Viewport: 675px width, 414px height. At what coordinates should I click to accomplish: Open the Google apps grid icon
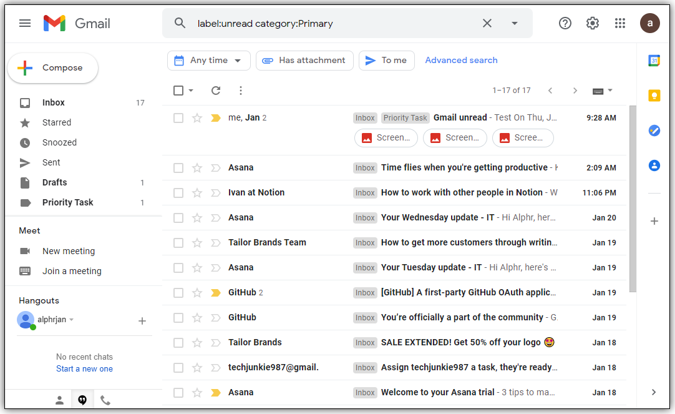pyautogui.click(x=620, y=23)
